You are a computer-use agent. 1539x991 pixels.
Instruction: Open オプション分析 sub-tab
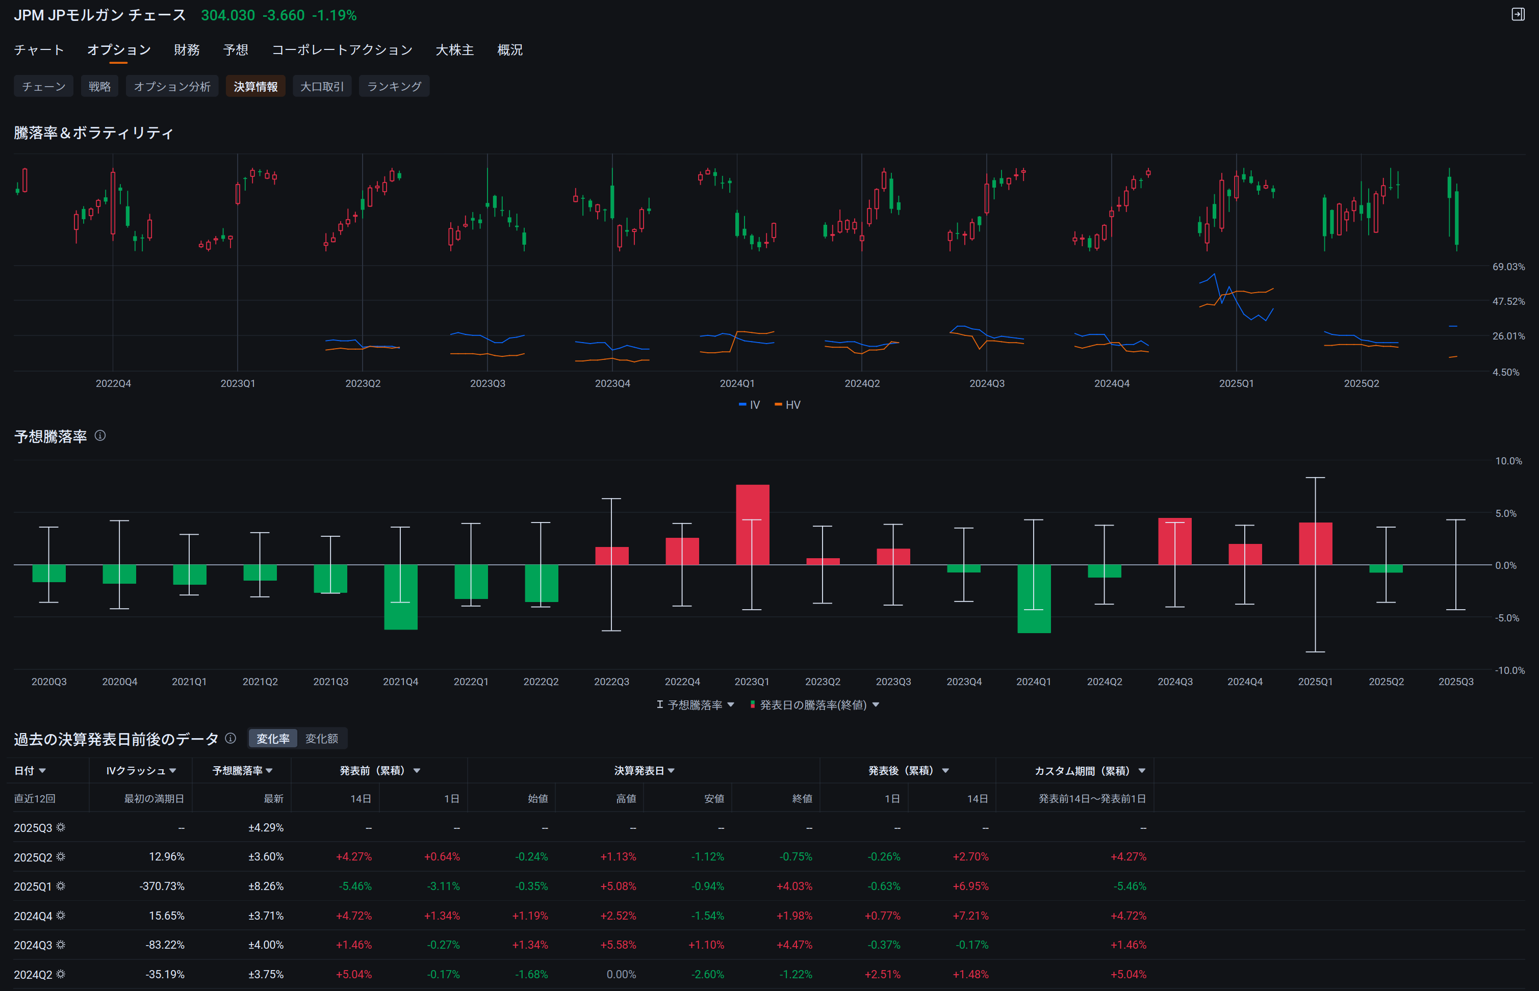coord(172,86)
